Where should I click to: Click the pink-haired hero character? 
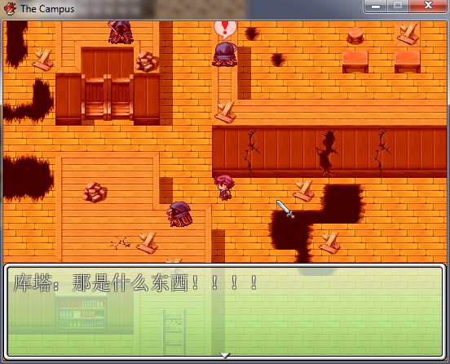(x=224, y=187)
